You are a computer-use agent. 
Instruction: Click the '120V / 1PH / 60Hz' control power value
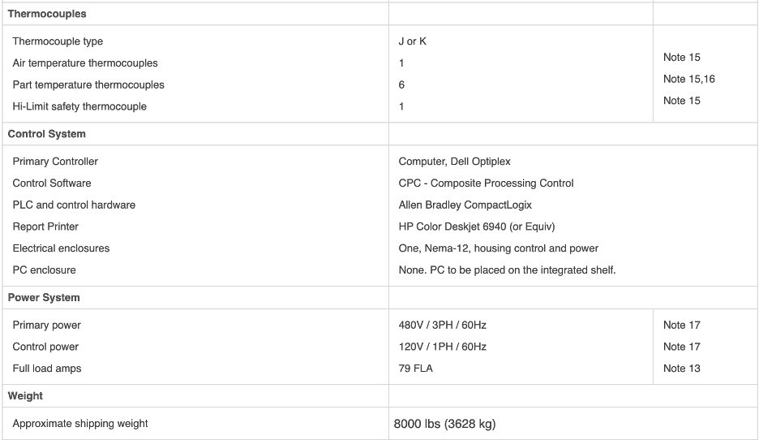point(442,347)
